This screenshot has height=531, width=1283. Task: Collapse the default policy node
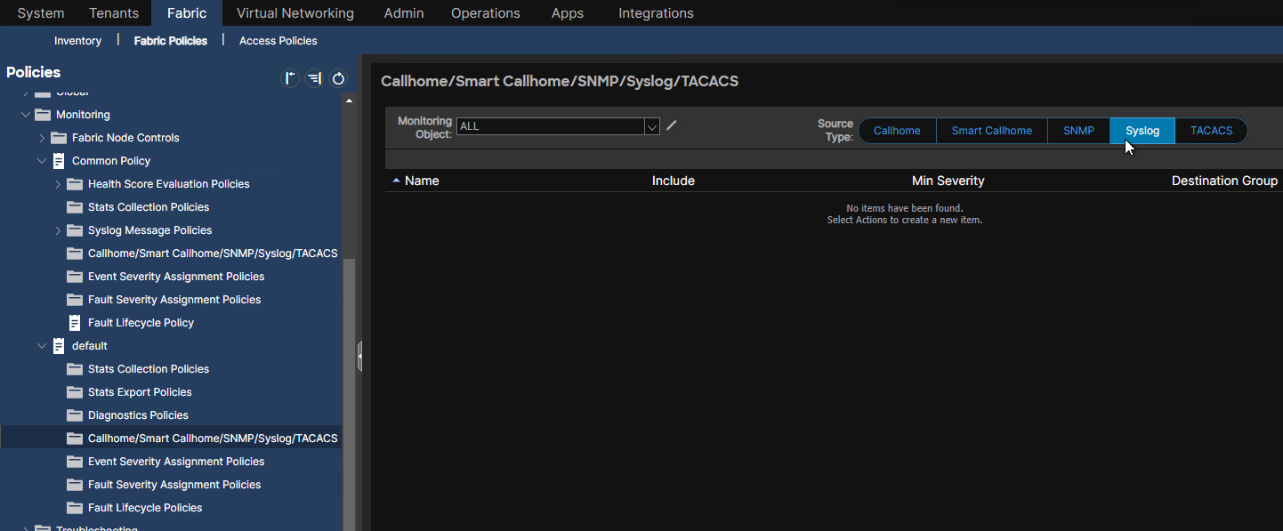tap(42, 346)
